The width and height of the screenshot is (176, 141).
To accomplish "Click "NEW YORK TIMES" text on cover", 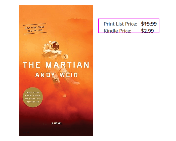I will (x=35, y=27).
